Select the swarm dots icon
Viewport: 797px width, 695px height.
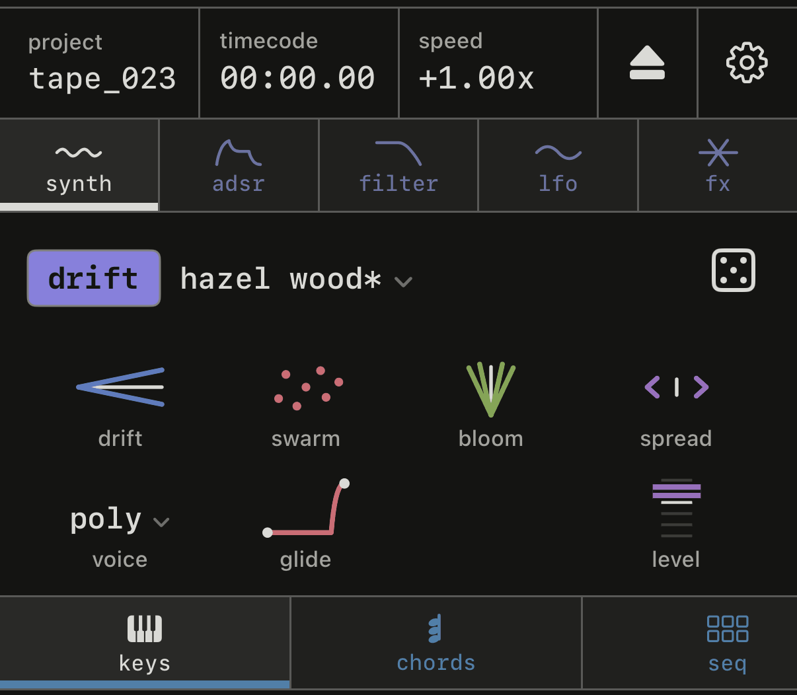point(308,388)
